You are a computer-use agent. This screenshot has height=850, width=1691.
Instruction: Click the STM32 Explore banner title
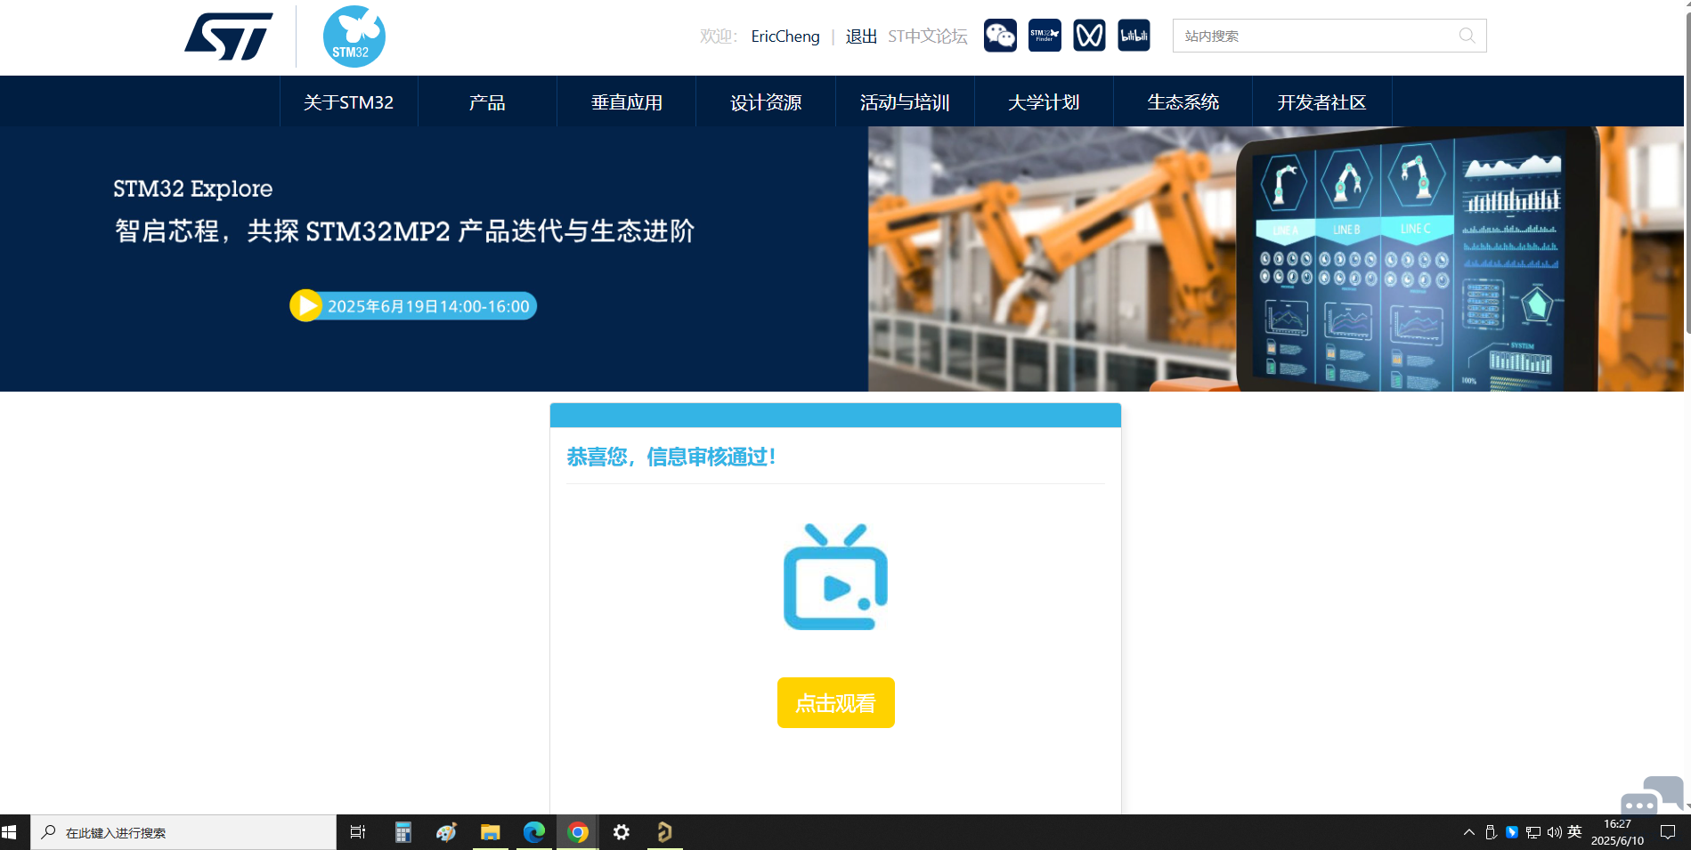pos(192,189)
